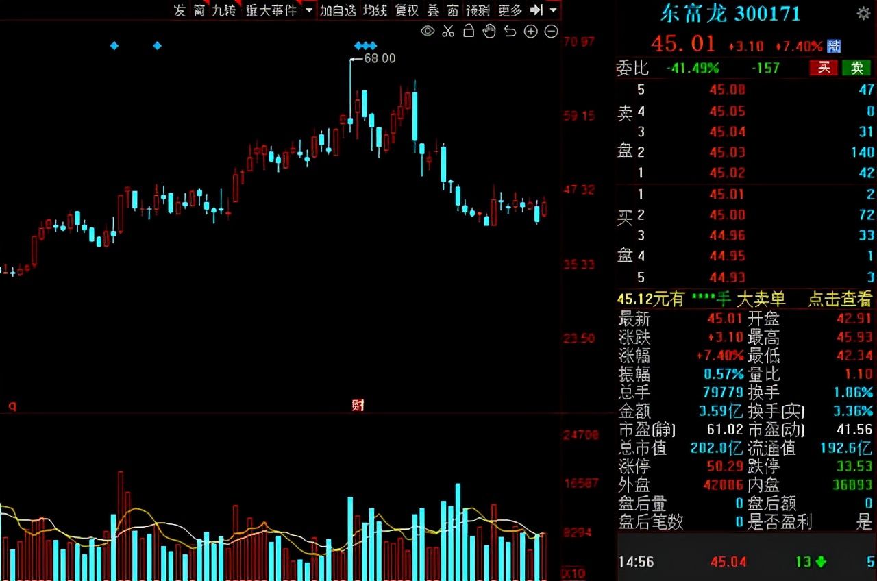This screenshot has width=877, height=581.
Task: Add stock via 加自选
Action: click(338, 10)
